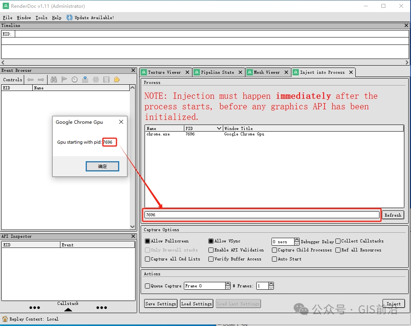This screenshot has width=411, height=326.
Task: Click the export events floppy disk icon
Action: [x=106, y=80]
